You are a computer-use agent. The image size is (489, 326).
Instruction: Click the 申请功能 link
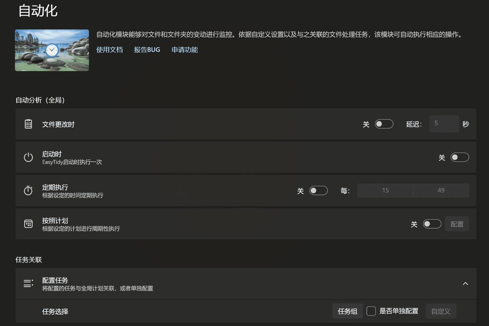[184, 50]
